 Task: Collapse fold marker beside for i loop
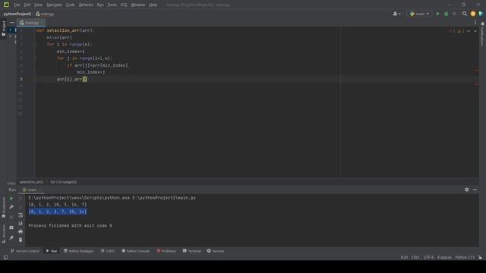(x=35, y=44)
